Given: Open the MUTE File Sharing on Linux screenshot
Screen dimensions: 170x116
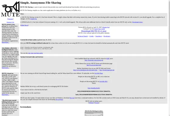Looking at the screenshot, I should click(94, 114).
